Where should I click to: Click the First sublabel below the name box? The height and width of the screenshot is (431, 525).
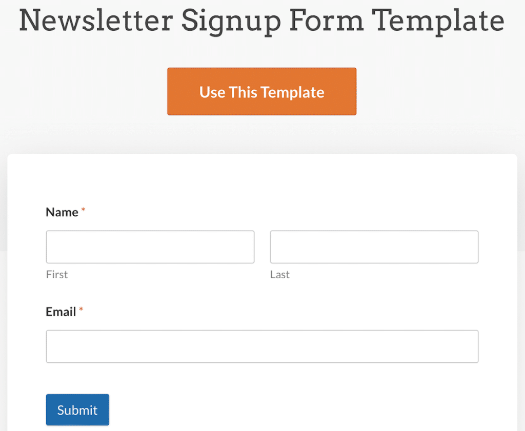point(56,274)
